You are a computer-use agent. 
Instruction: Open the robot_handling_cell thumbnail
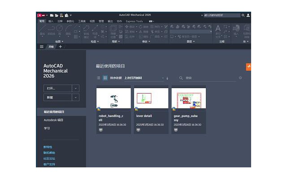(113, 98)
